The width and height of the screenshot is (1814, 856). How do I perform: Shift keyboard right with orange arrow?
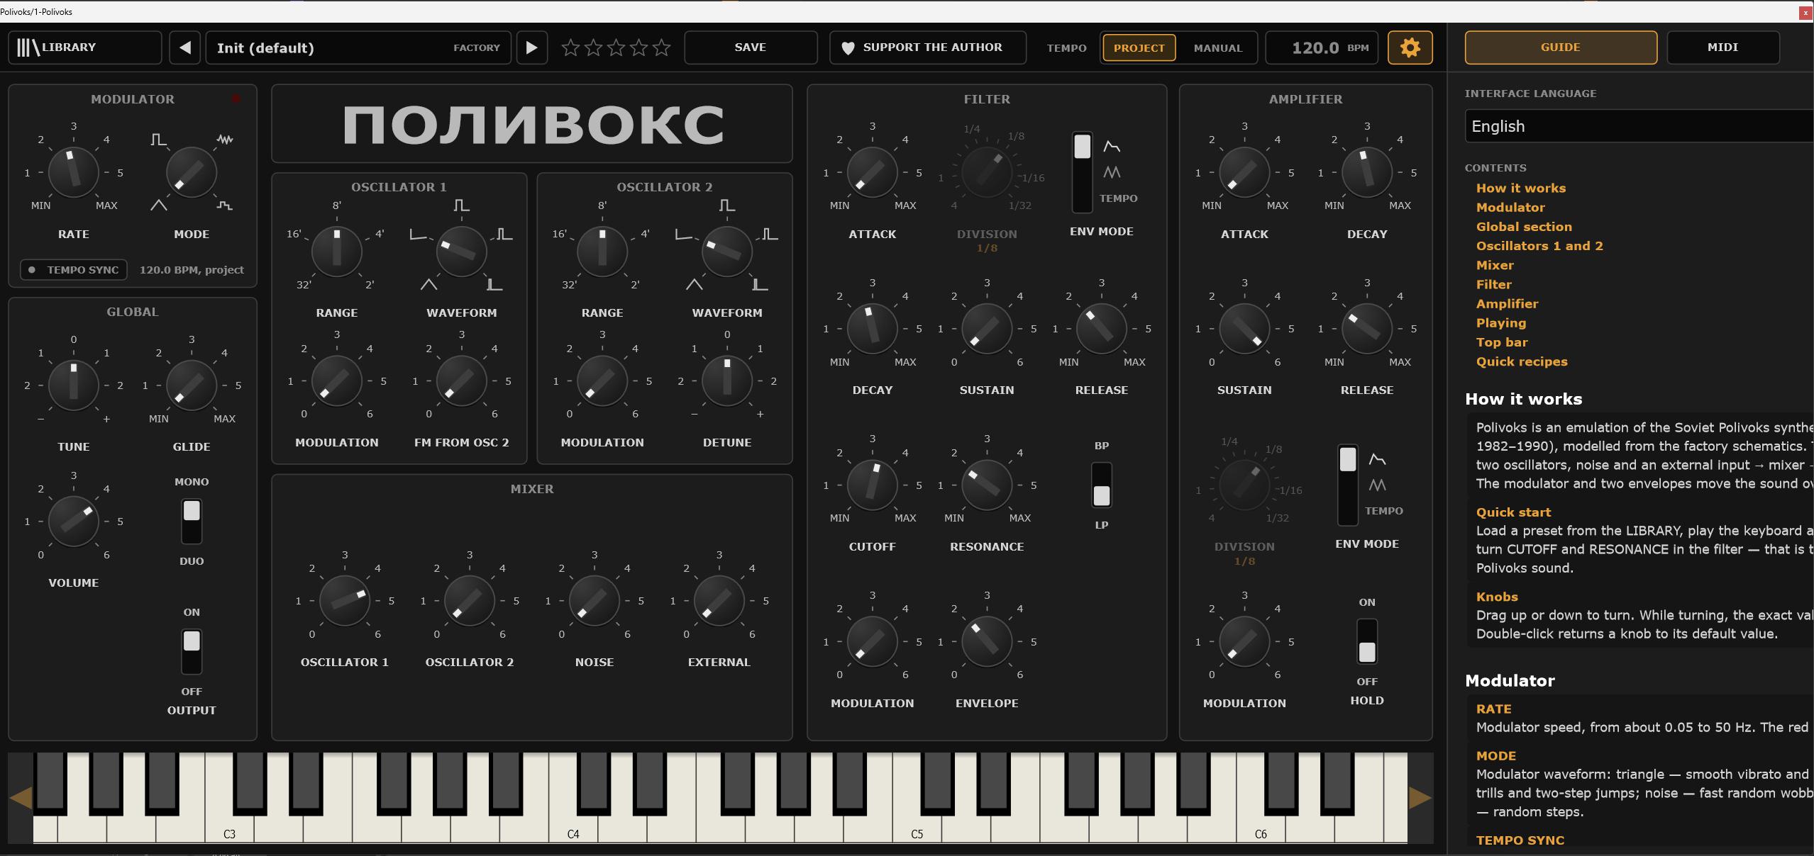click(1420, 797)
